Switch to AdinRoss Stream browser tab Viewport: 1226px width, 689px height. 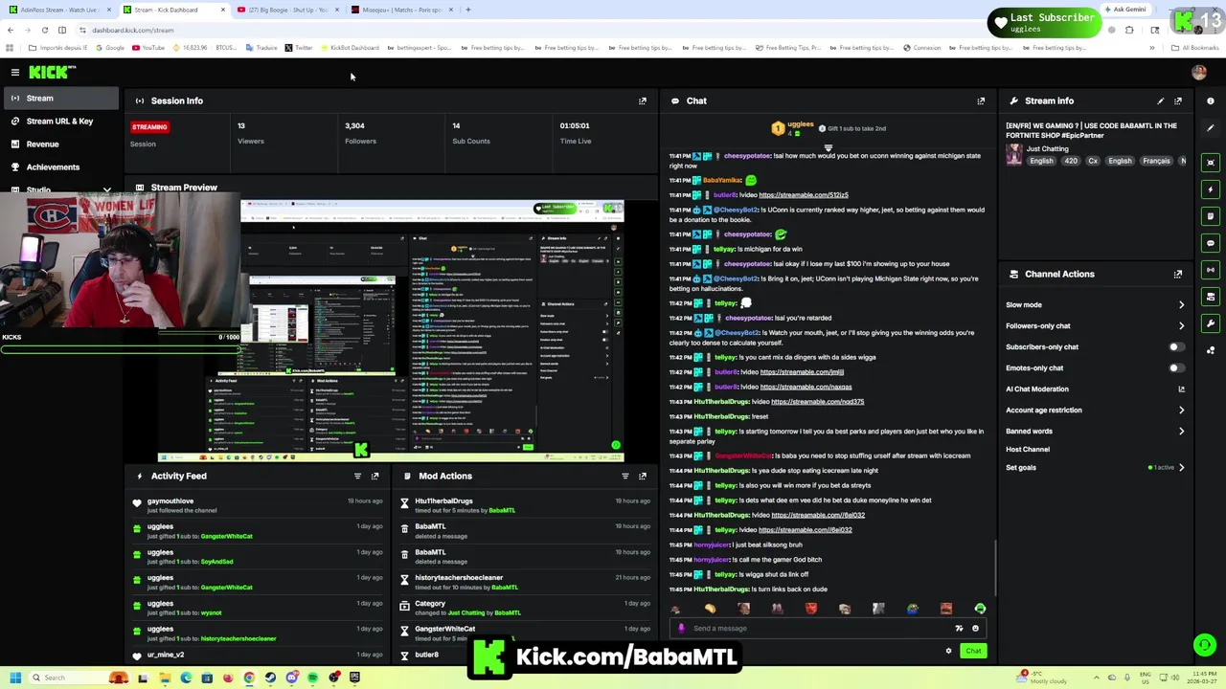coord(57,10)
